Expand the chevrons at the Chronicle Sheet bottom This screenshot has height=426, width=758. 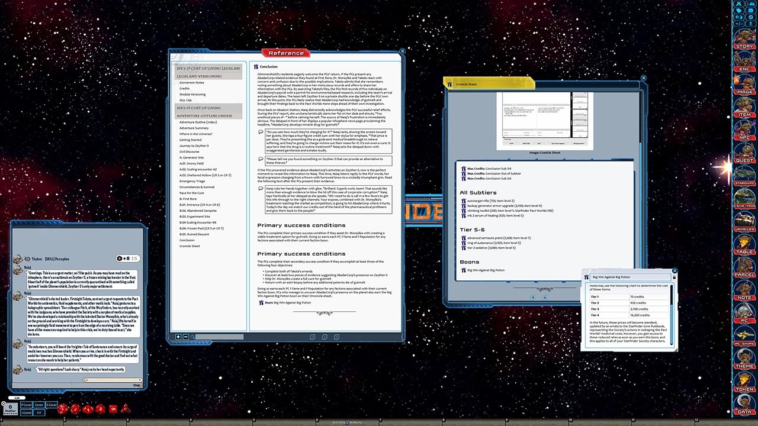pos(545,289)
